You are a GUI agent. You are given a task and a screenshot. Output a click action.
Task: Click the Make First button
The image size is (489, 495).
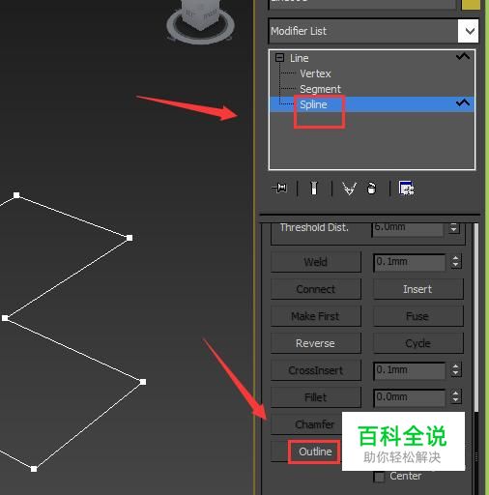coord(316,316)
